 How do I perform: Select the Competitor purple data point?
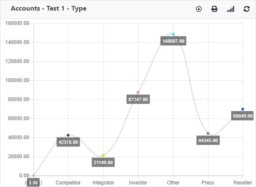point(68,135)
